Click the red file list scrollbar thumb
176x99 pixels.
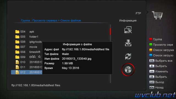point(111,31)
